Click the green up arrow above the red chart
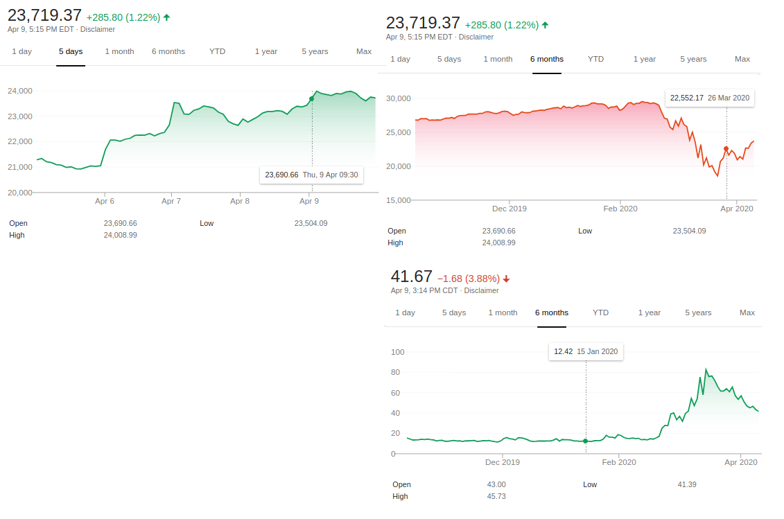The height and width of the screenshot is (519, 784). click(x=545, y=25)
